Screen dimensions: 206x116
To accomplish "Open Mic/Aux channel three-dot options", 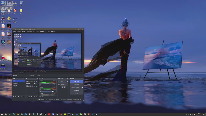I will pyautogui.click(x=40, y=82).
